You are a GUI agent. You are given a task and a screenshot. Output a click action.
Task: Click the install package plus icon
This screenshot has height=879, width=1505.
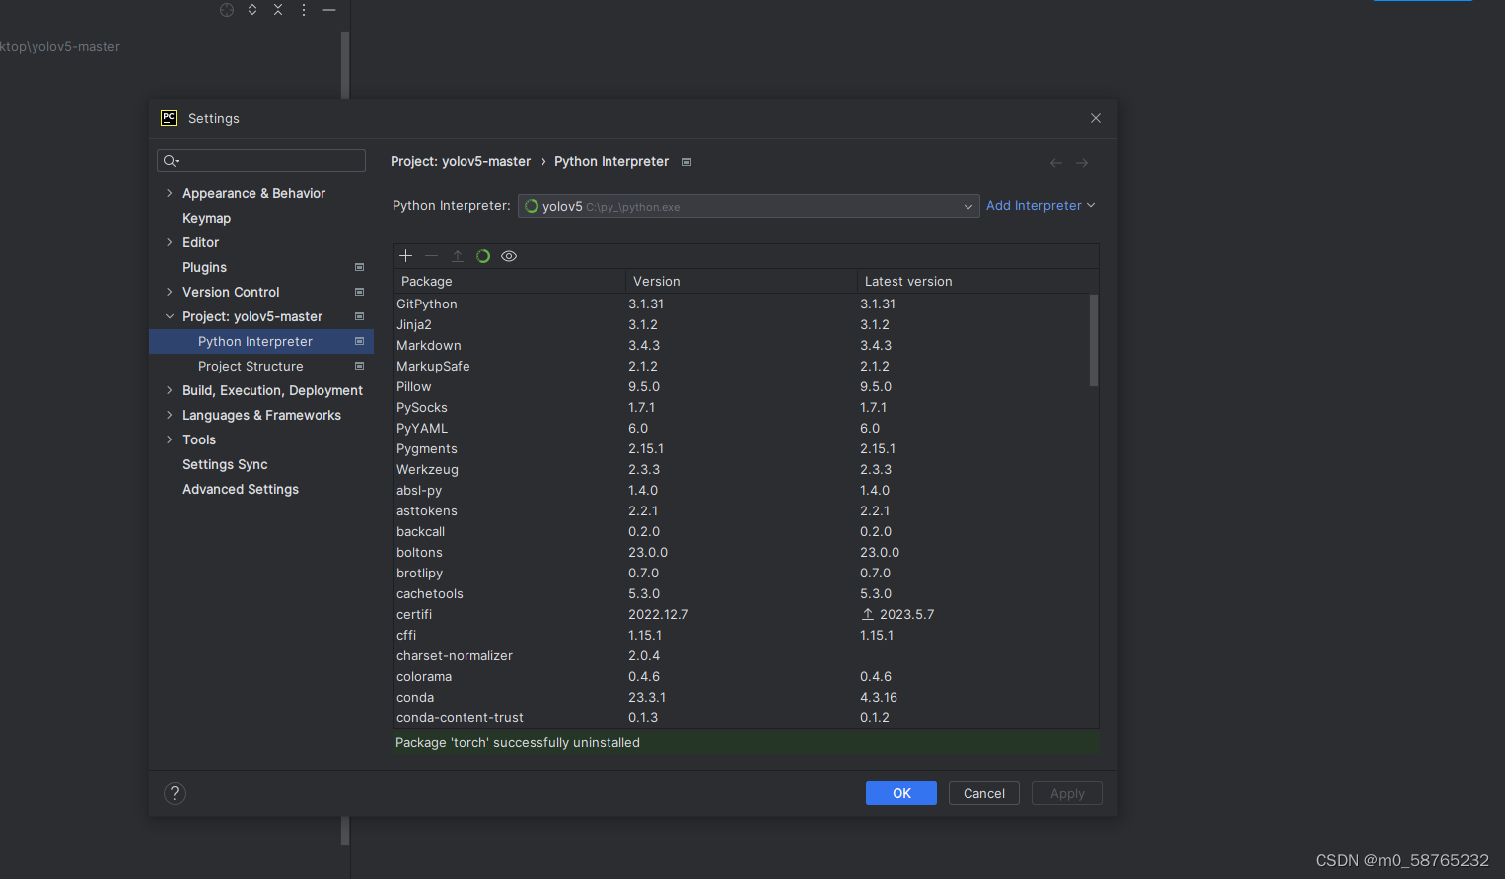[405, 255]
